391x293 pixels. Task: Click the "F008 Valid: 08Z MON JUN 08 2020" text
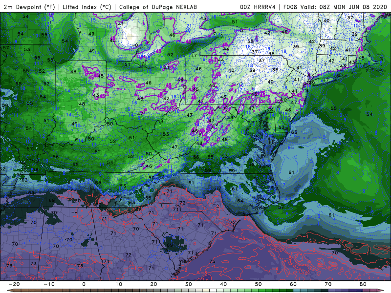click(x=335, y=7)
